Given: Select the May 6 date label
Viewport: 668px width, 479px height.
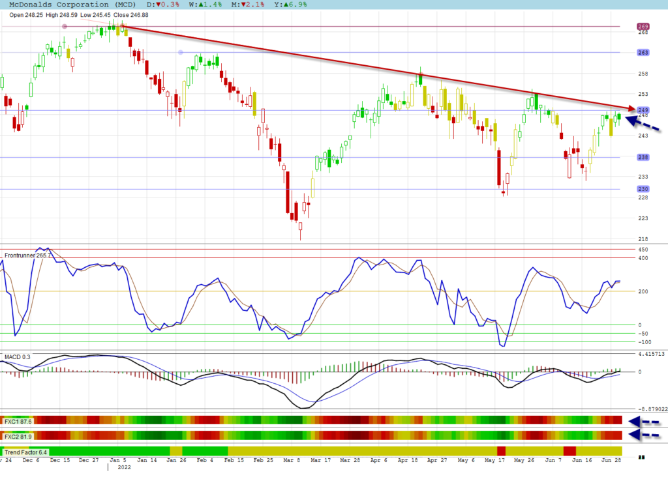Looking at the screenshot, I should coord(466,460).
